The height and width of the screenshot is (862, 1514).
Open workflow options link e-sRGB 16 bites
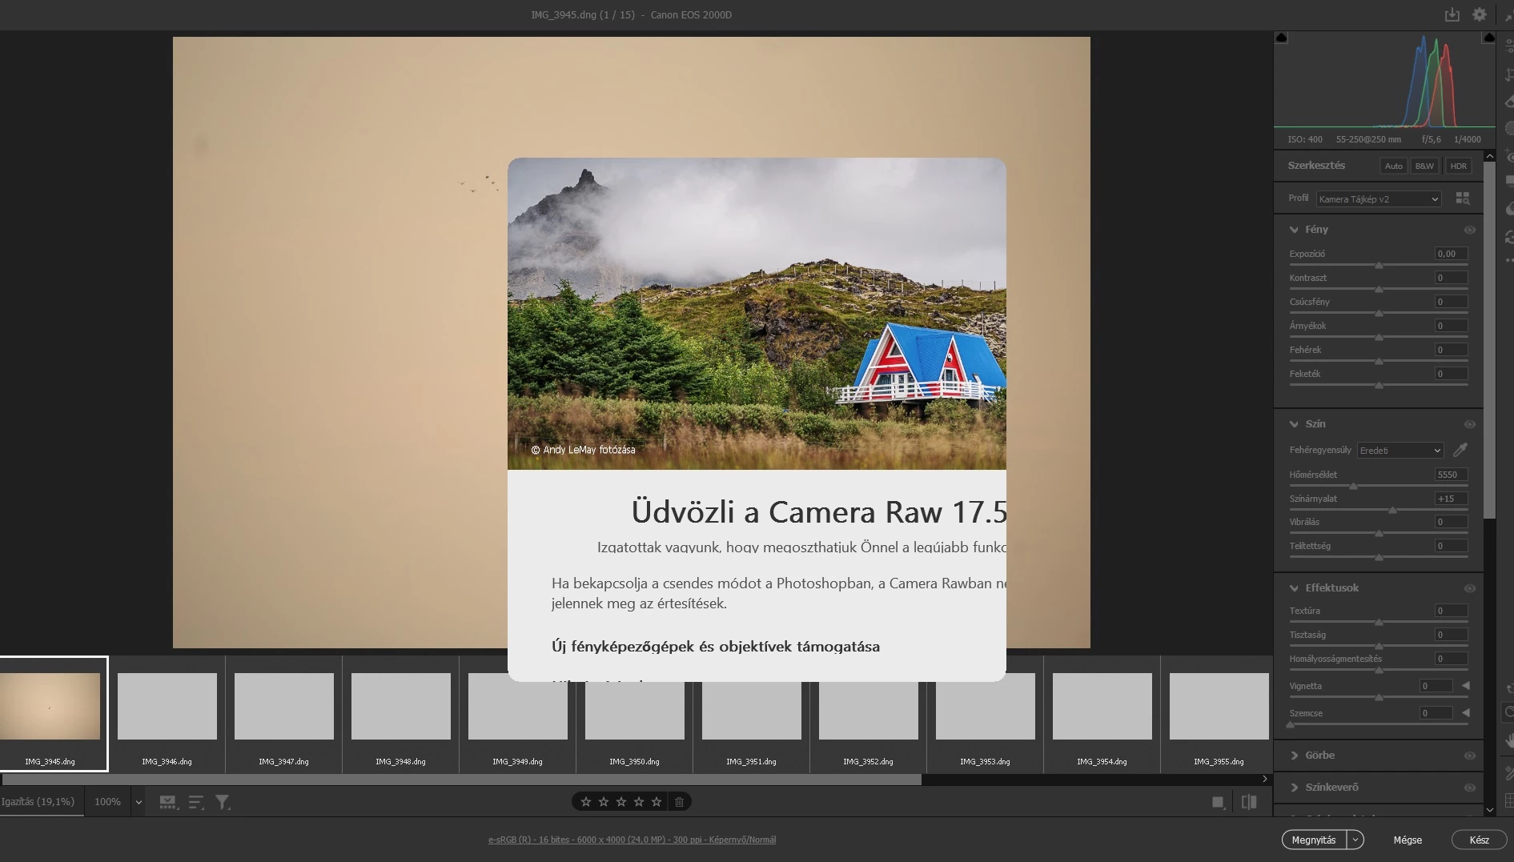click(632, 840)
